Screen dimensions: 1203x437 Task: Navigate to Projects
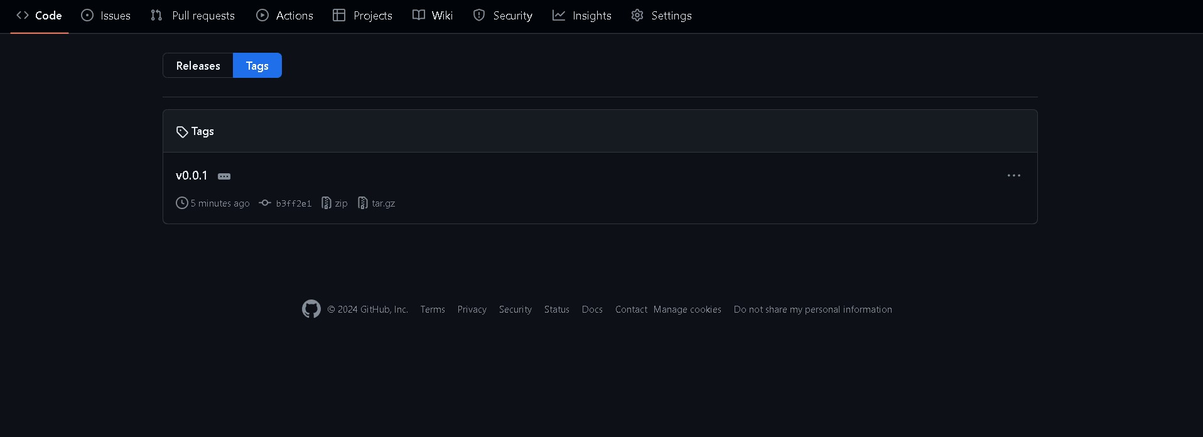[363, 16]
